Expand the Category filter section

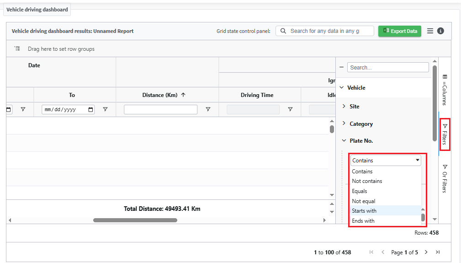[x=344, y=124]
